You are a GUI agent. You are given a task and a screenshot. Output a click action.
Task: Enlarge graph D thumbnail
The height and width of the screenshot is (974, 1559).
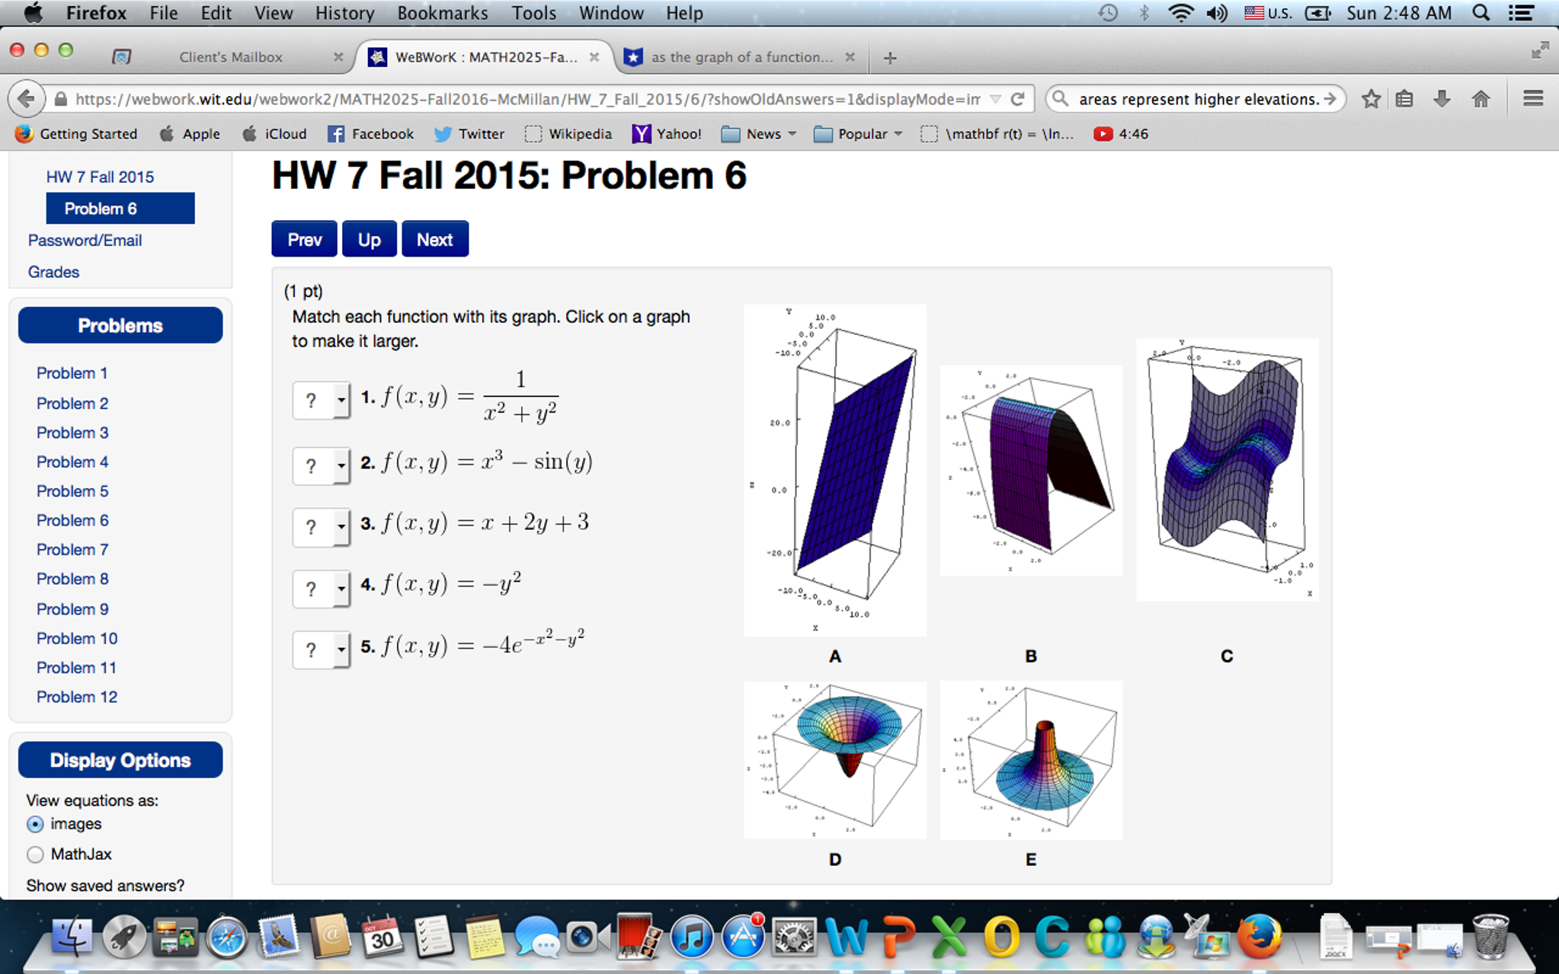point(834,759)
